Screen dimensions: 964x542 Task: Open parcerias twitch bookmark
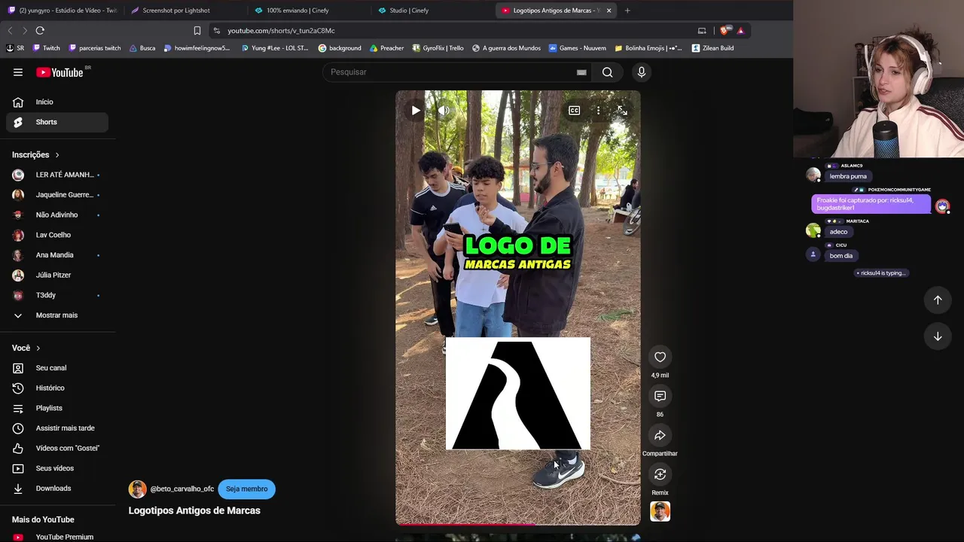(x=95, y=48)
